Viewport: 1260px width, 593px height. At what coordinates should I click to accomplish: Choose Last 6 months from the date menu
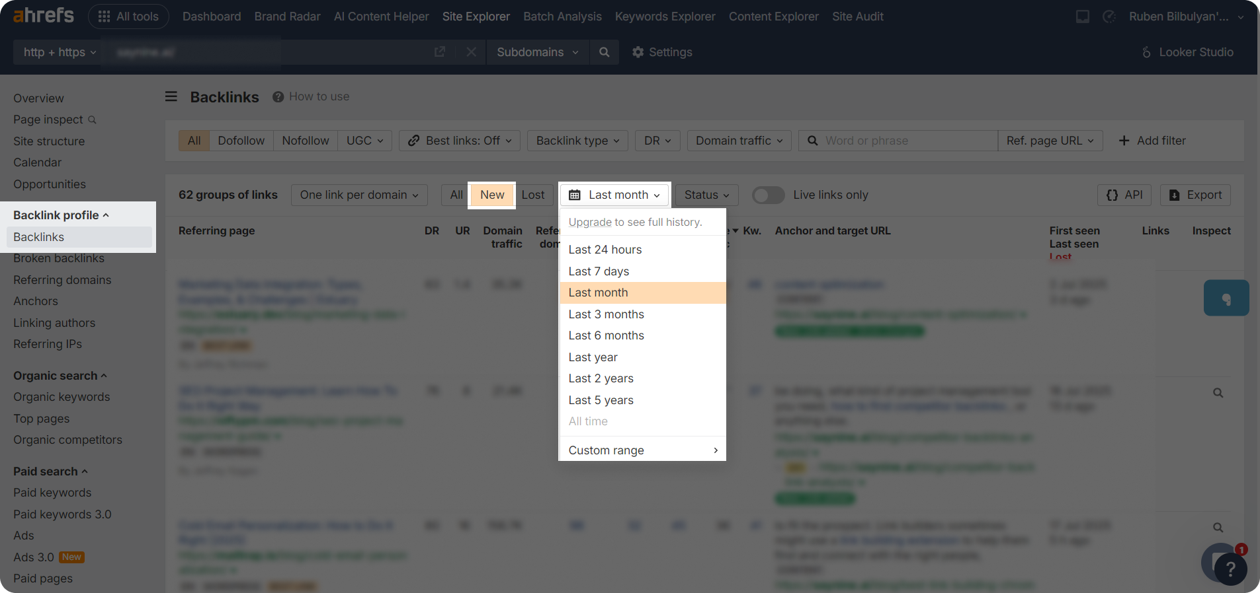click(642, 335)
